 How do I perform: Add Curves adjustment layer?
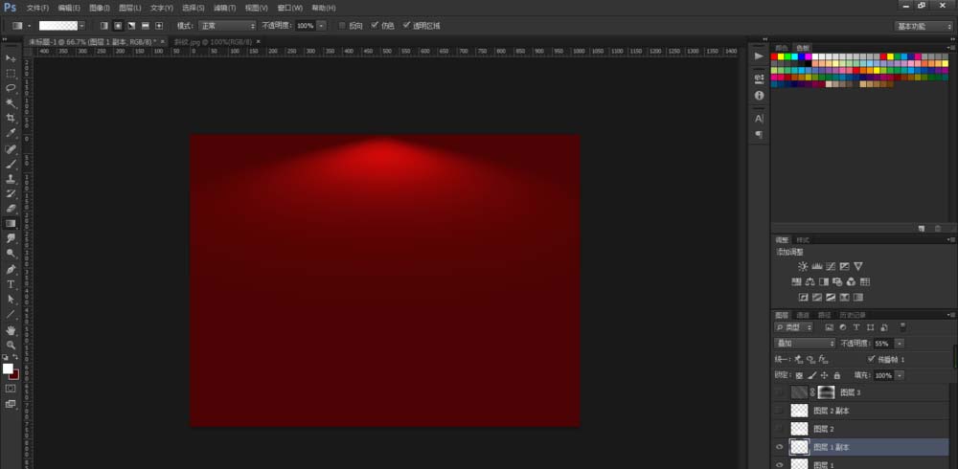831,266
